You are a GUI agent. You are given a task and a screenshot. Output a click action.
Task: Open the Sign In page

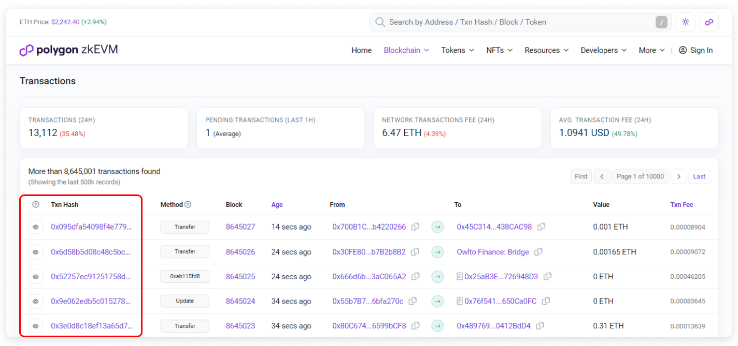(696, 50)
